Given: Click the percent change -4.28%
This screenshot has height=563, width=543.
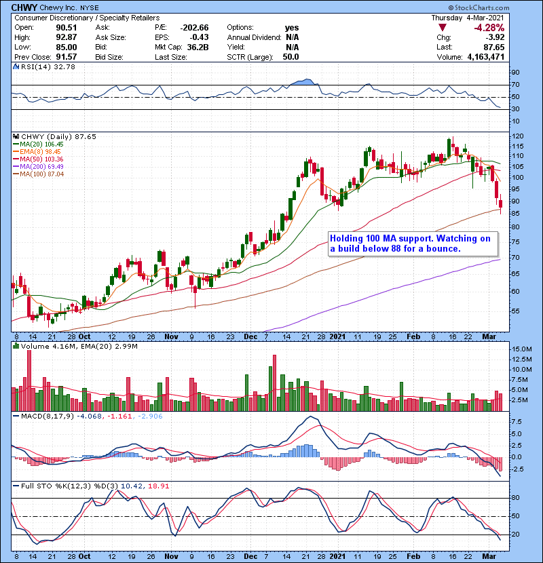Looking at the screenshot, I should [x=489, y=28].
